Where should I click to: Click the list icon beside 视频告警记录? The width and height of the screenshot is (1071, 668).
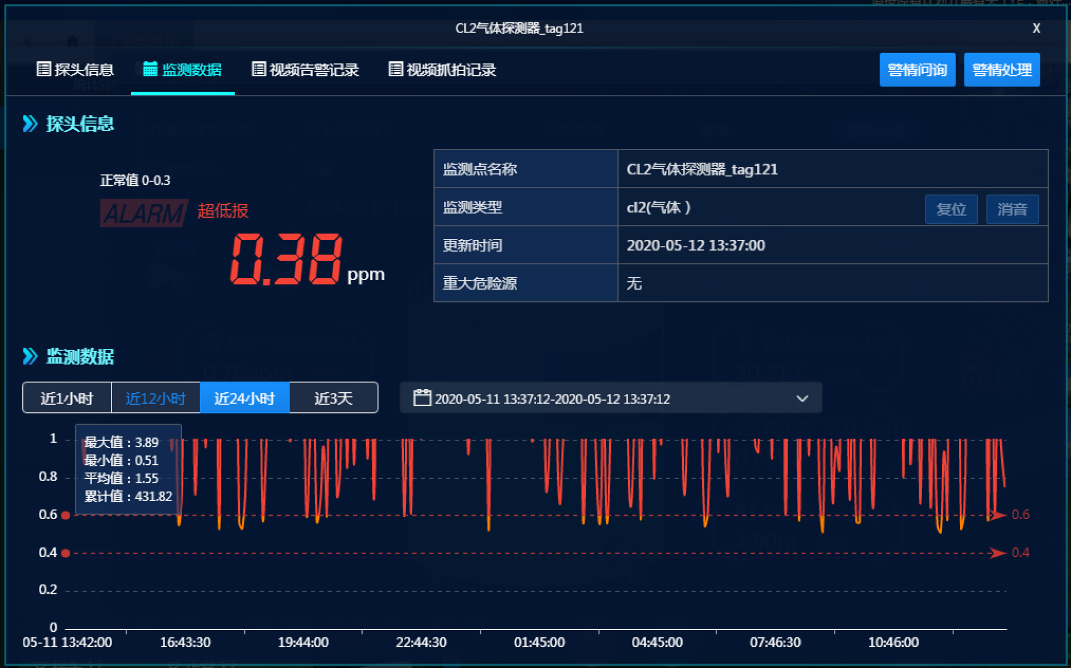[258, 69]
